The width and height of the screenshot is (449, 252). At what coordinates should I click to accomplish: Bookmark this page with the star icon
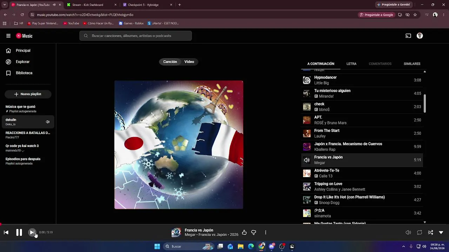[x=415, y=15]
